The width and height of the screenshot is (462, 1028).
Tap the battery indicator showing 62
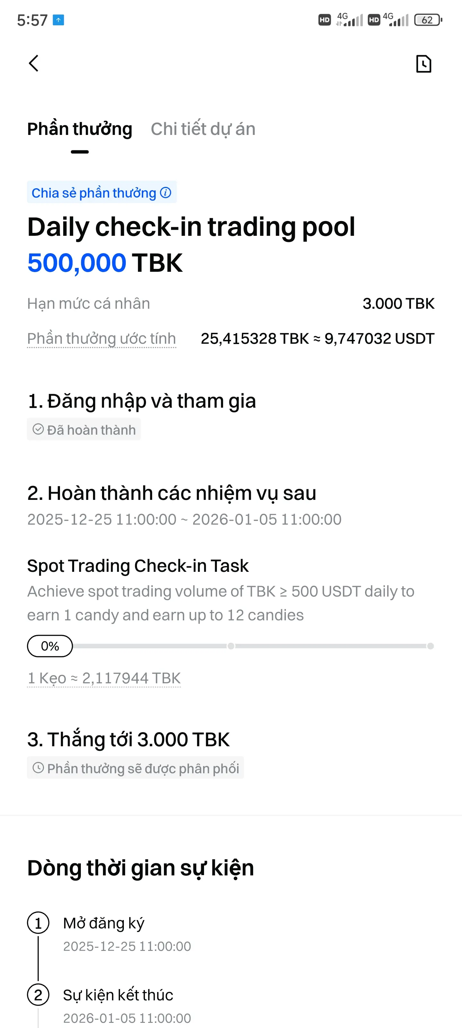[428, 20]
